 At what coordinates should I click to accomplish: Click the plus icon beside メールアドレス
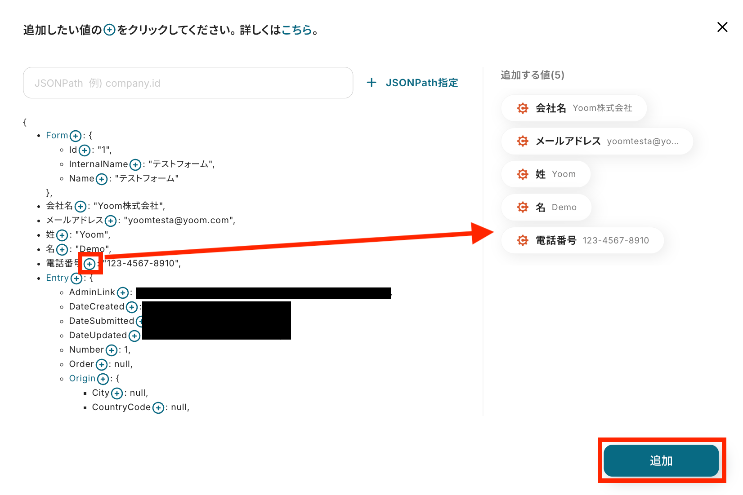(111, 221)
